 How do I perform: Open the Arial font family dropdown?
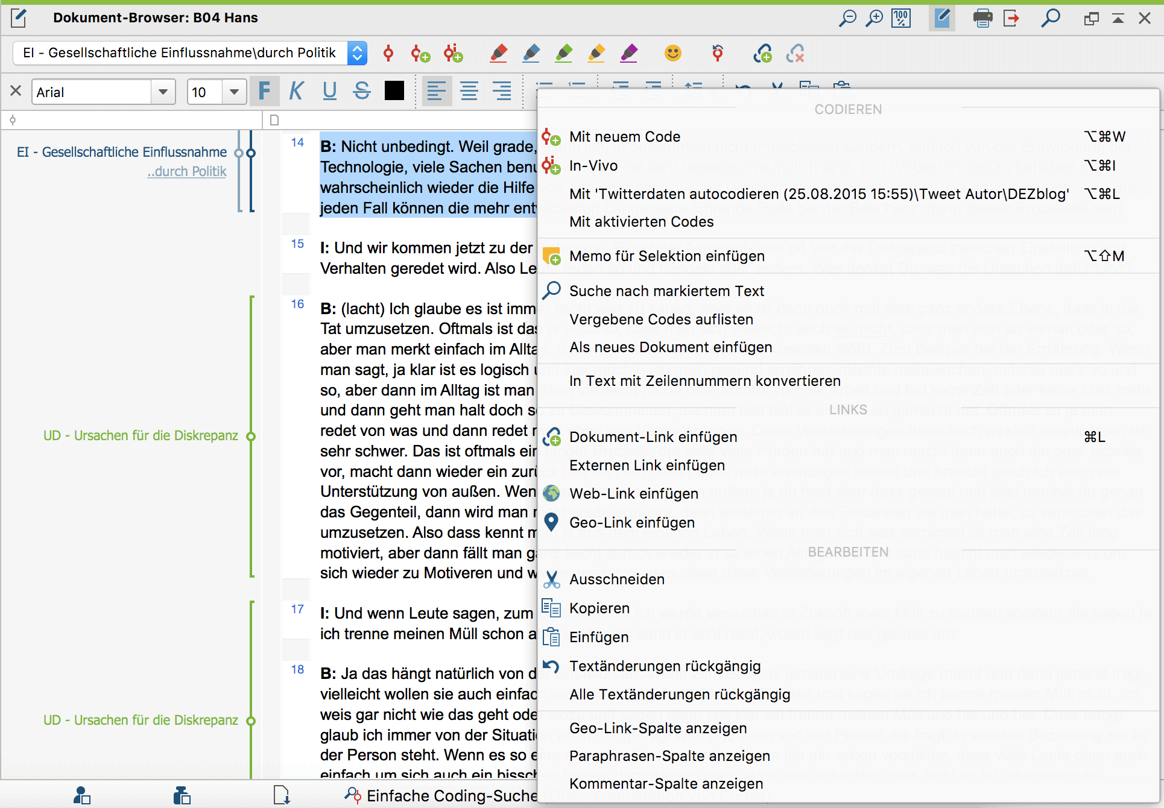pos(163,91)
